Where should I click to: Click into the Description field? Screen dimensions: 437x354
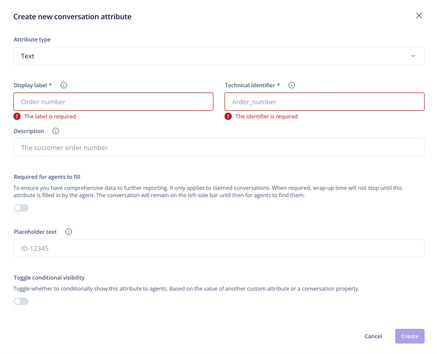219,147
